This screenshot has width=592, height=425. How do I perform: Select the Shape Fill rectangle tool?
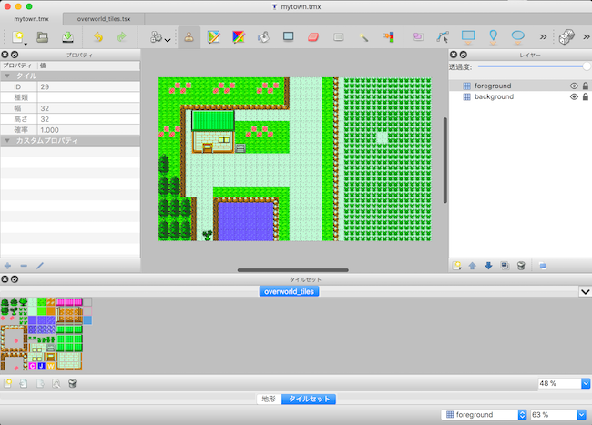pos(289,36)
